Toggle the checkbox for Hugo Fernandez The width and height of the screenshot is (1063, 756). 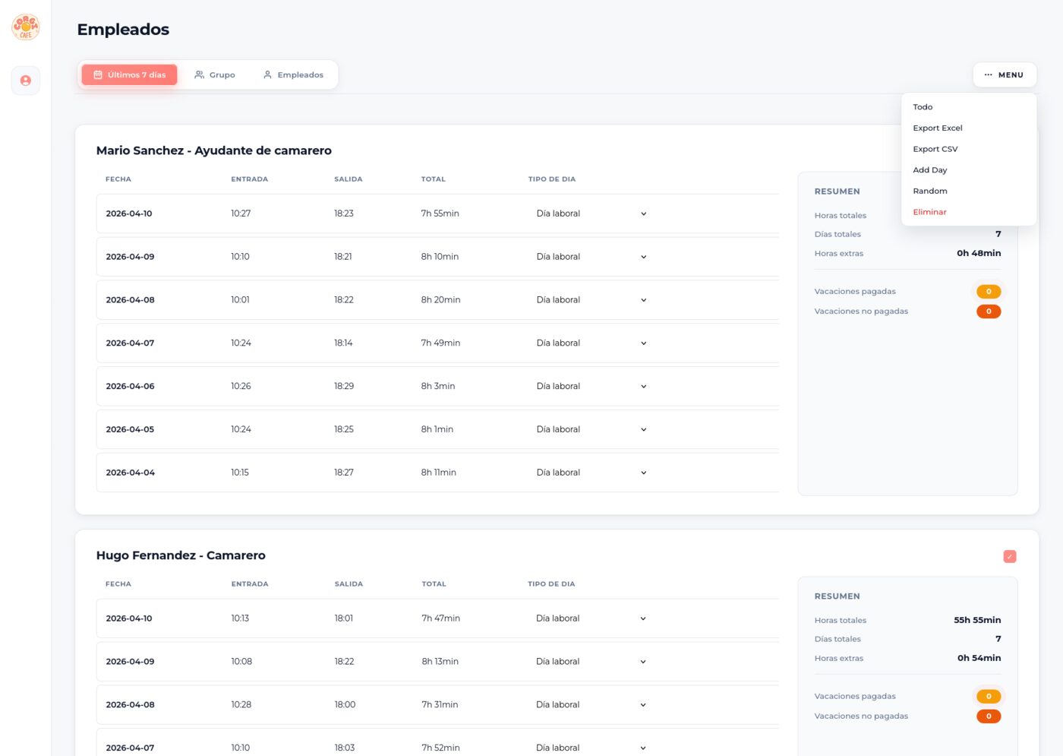click(x=1009, y=557)
